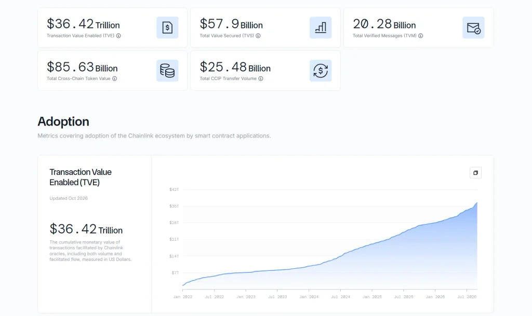Click the $28T axis label
Image resolution: width=532 pixels, height=316 pixels.
click(174, 223)
